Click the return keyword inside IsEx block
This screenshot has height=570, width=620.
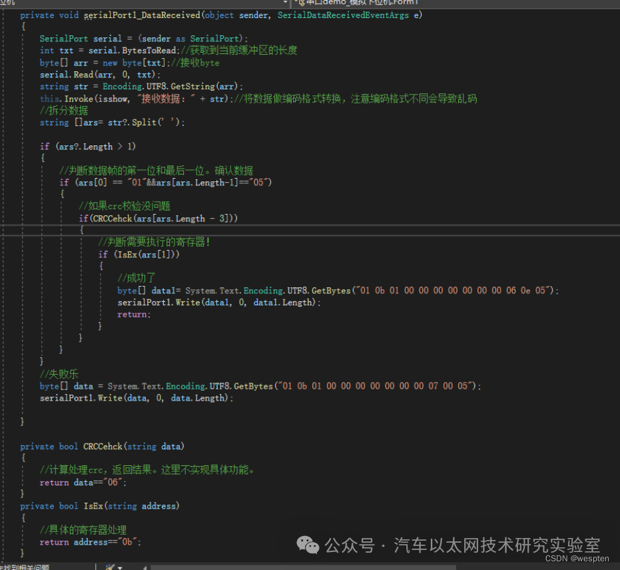(x=54, y=542)
